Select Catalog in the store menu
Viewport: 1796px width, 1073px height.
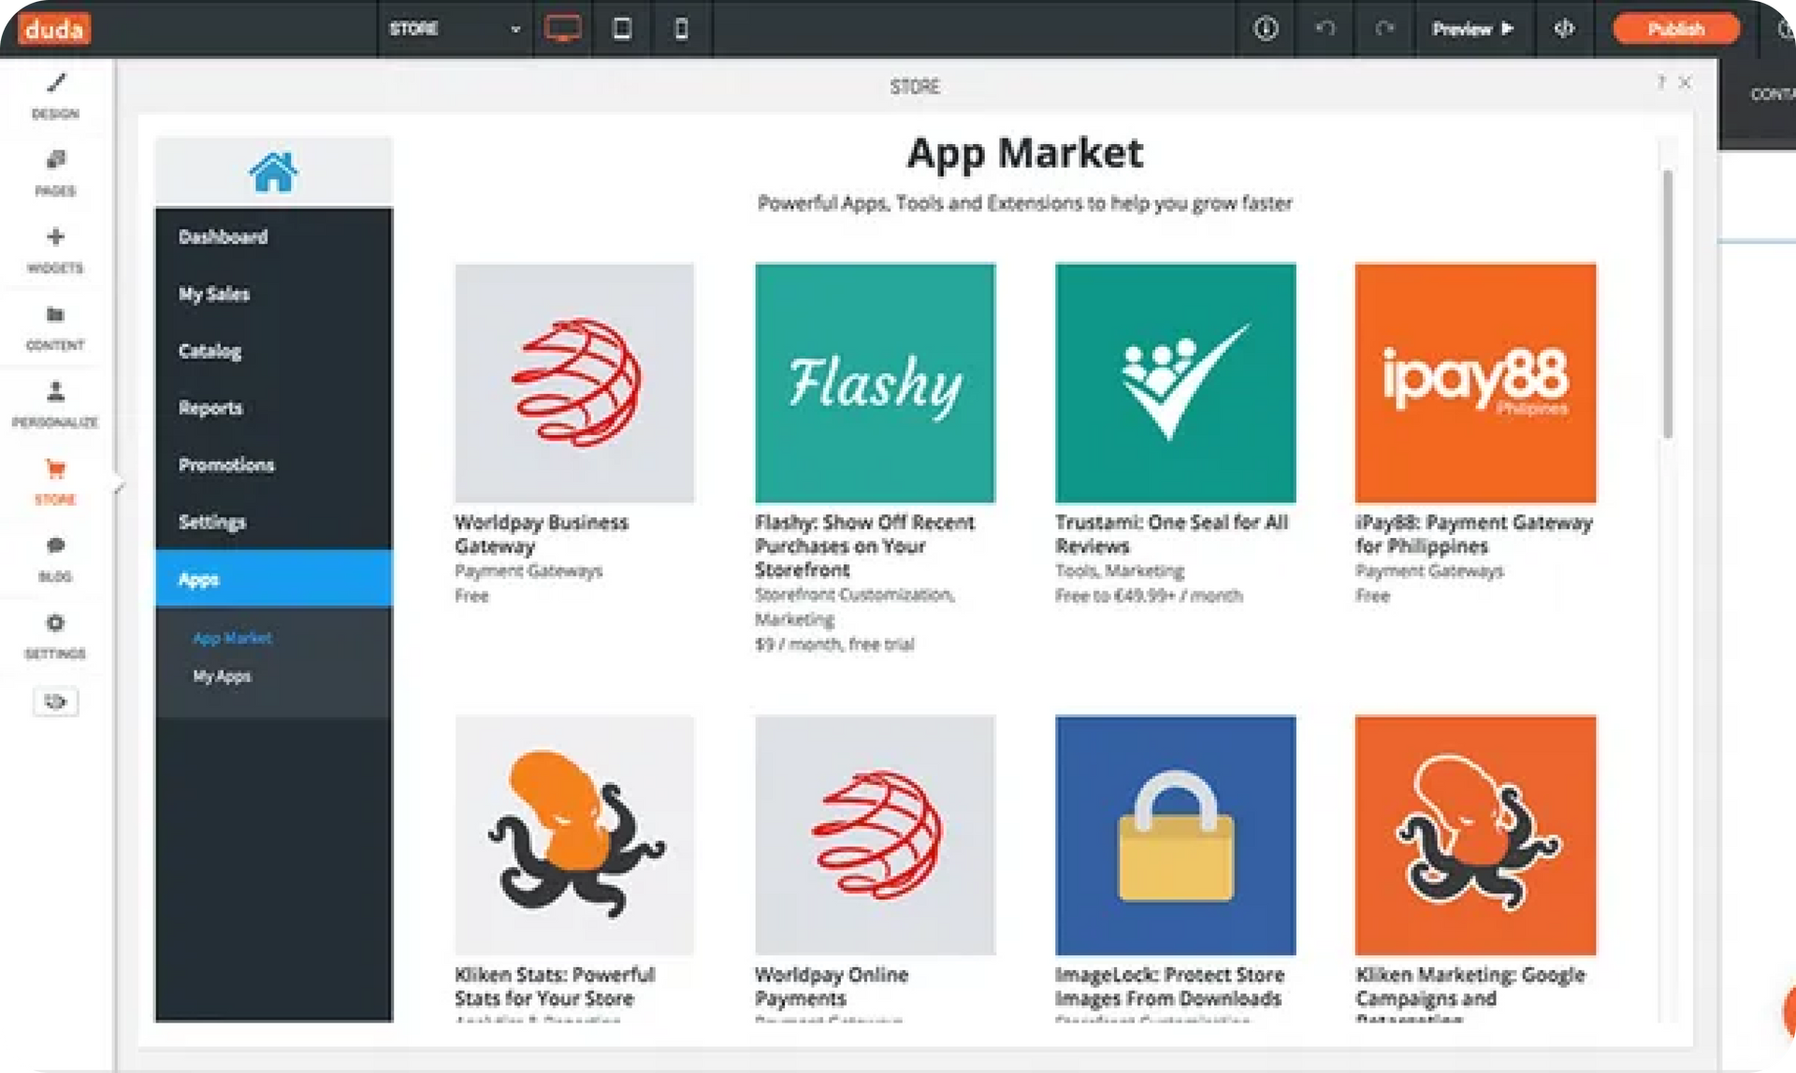[x=210, y=352]
